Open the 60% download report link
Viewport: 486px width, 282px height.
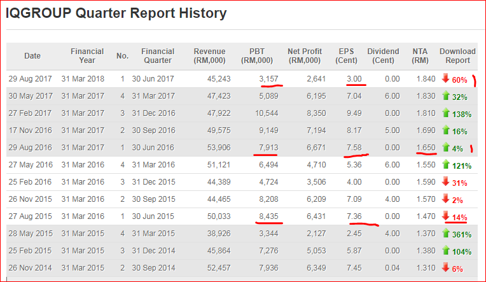(459, 80)
